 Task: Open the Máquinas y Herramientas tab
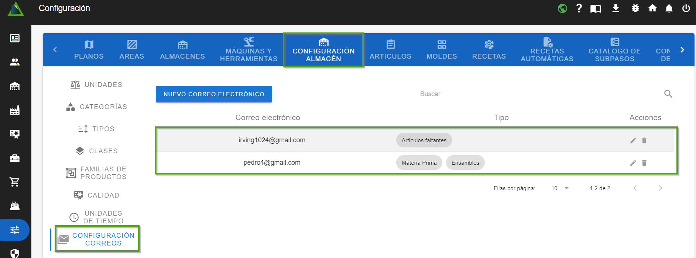248,50
